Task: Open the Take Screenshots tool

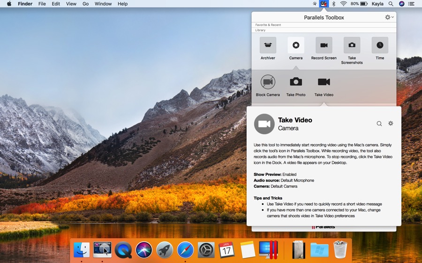Action: click(x=352, y=45)
